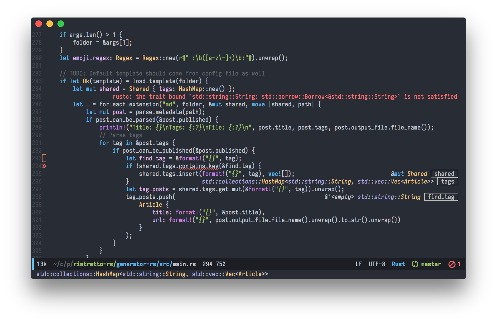Click the main.rs file name in the modeline
Viewport: 497px width, 323px height.
[x=184, y=264]
